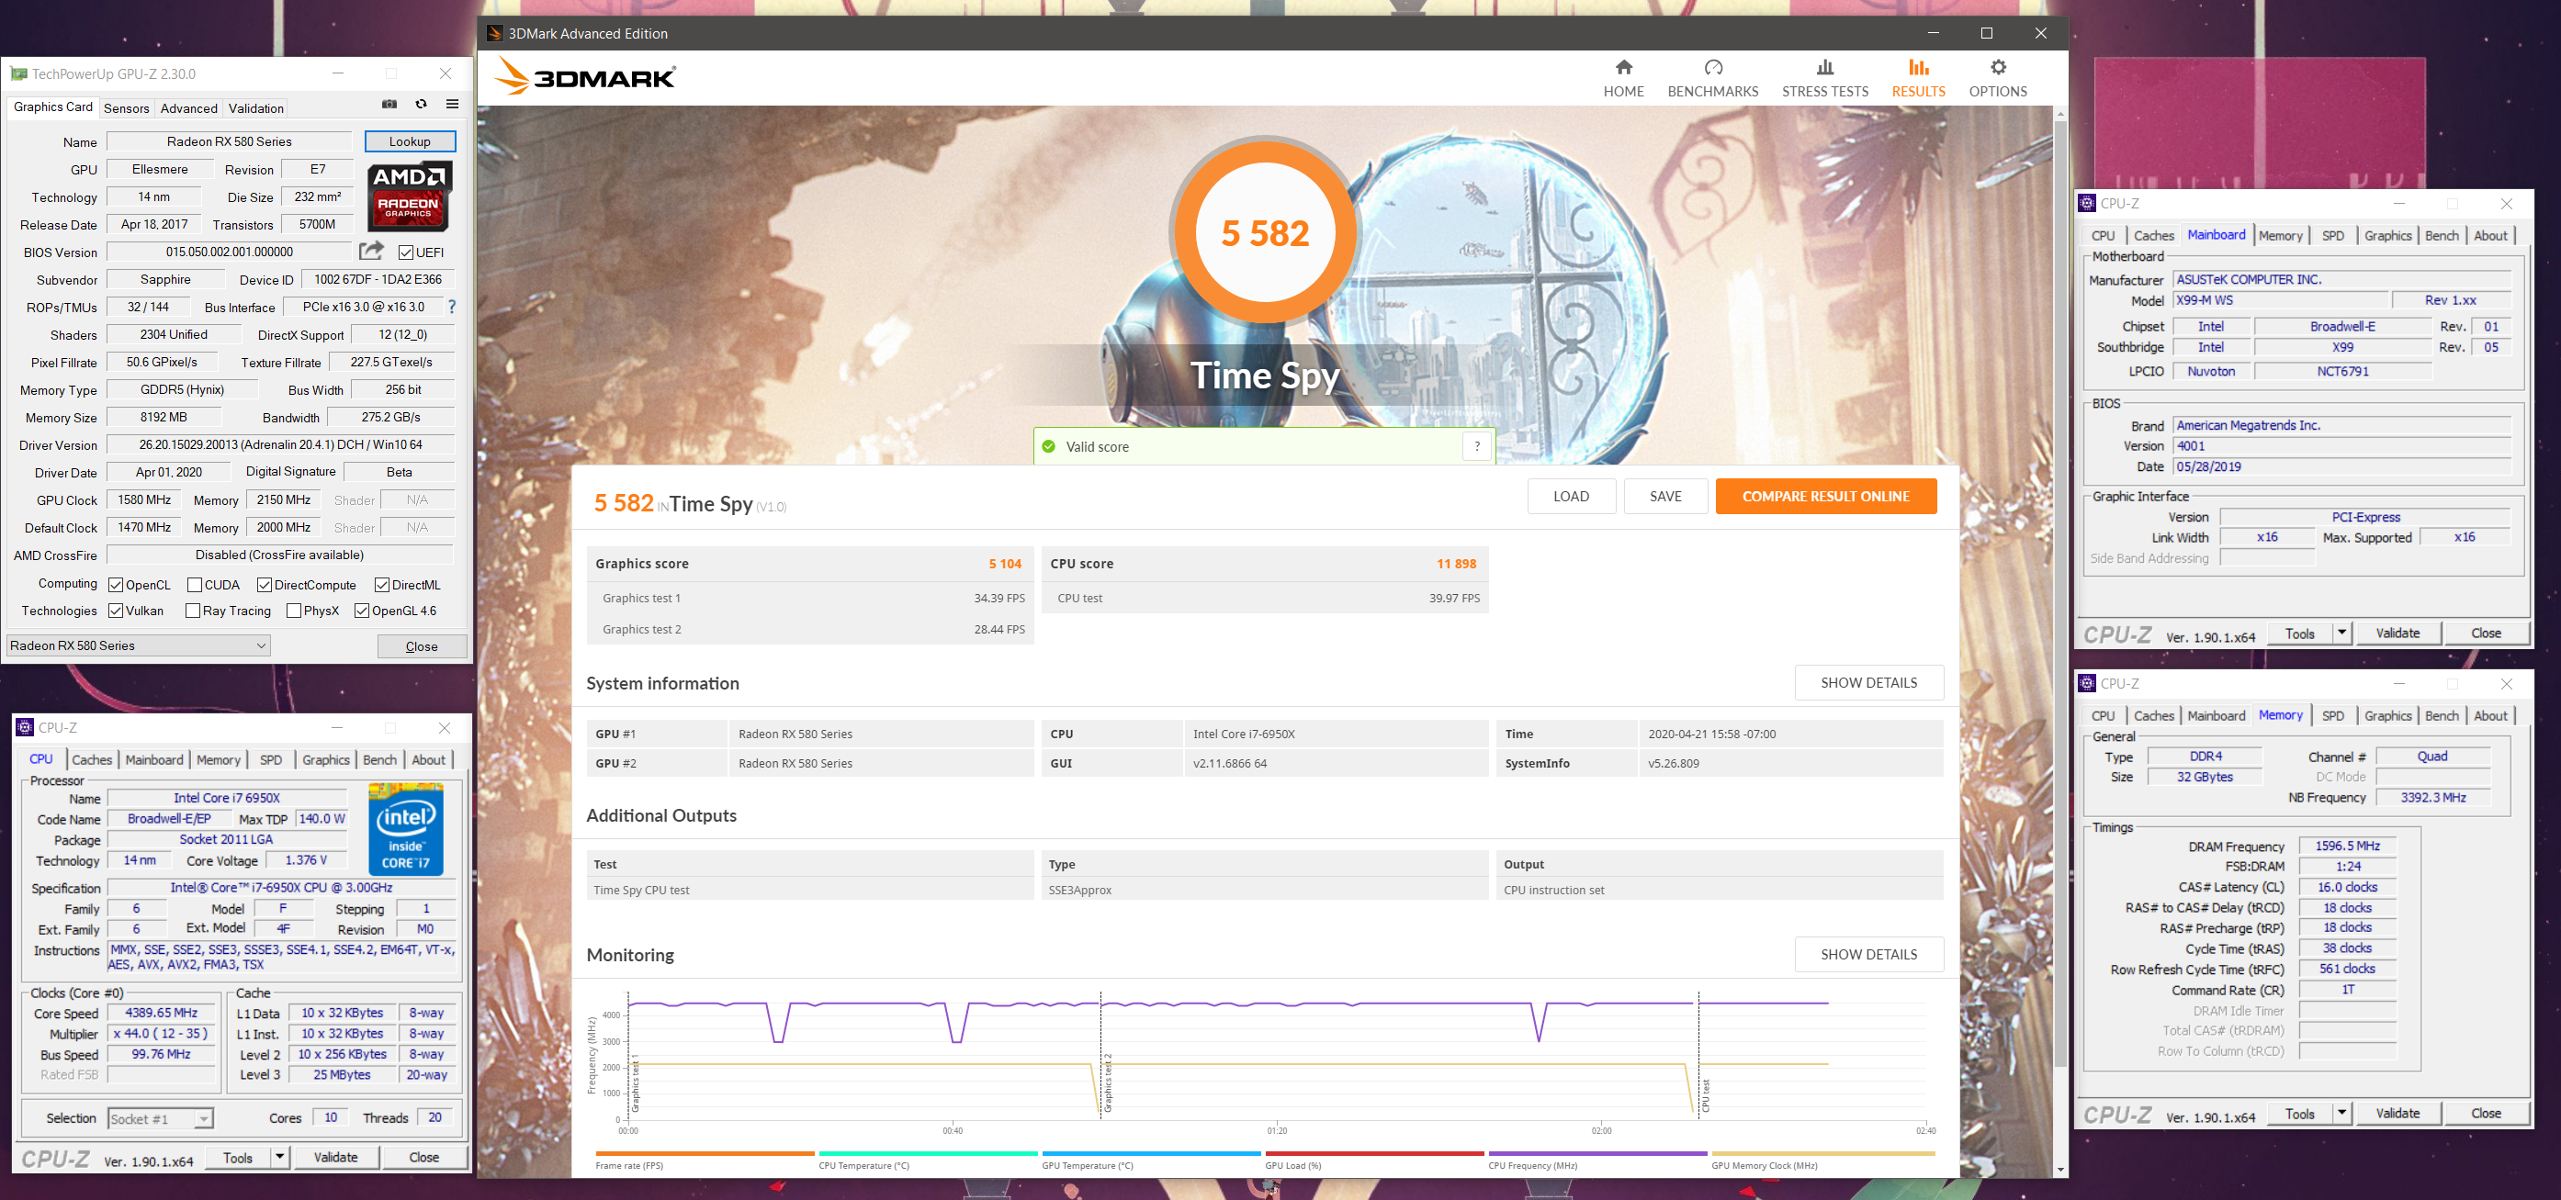Click Bus Interface question mark in GPU-Z

click(452, 307)
